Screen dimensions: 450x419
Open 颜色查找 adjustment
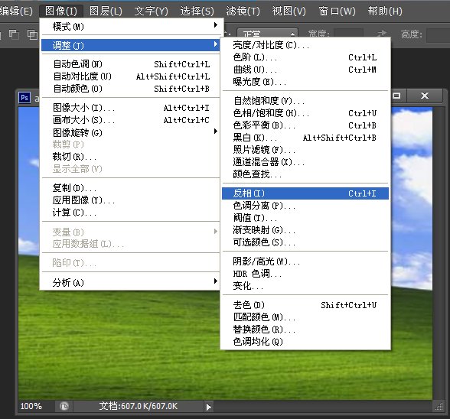pos(305,174)
